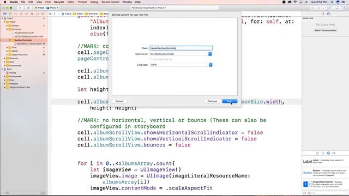Click the Stop button in Xcode toolbar
Viewport: 349px width, 196px height.
pyautogui.click(x=28, y=8)
